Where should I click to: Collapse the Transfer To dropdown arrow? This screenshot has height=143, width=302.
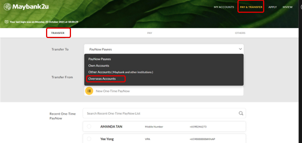[x=240, y=49]
